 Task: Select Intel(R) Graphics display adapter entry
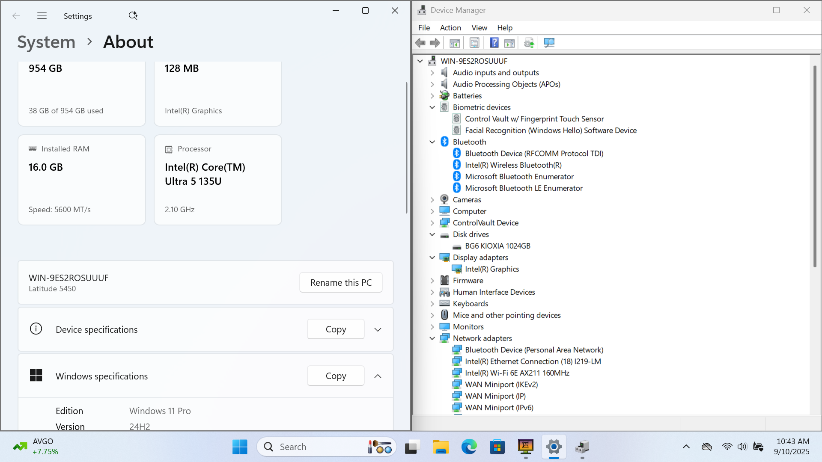[492, 269]
